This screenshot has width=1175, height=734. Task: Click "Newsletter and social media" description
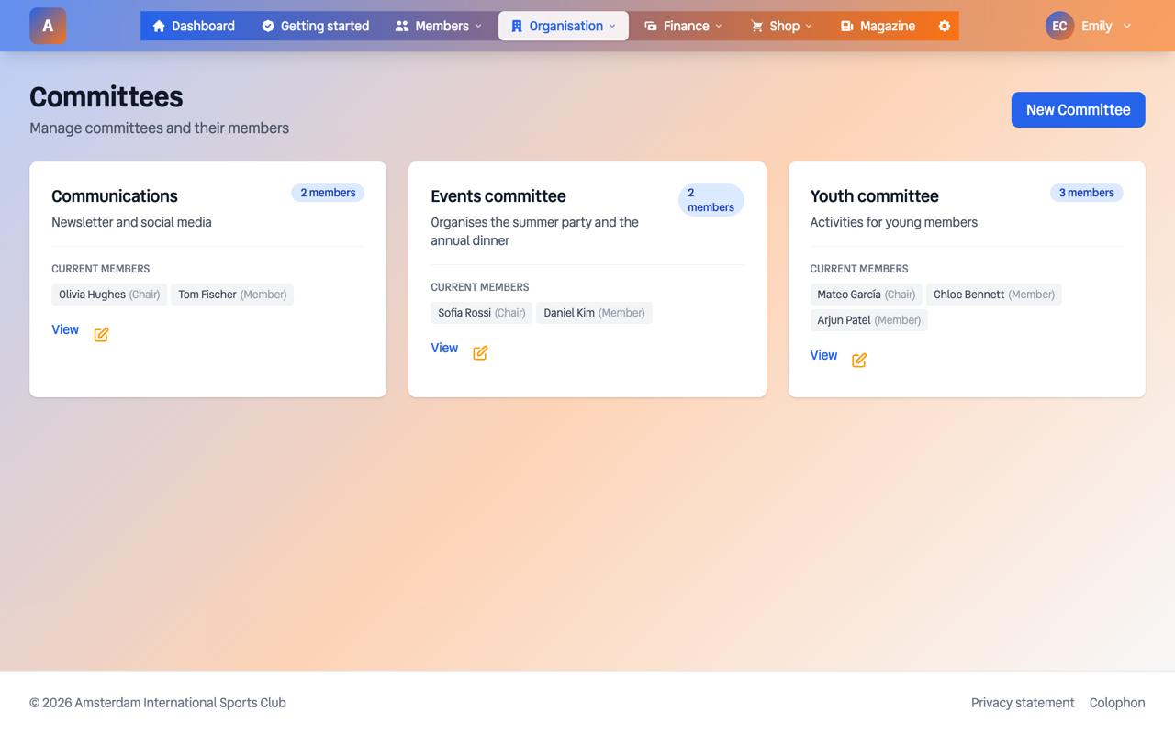tap(131, 222)
